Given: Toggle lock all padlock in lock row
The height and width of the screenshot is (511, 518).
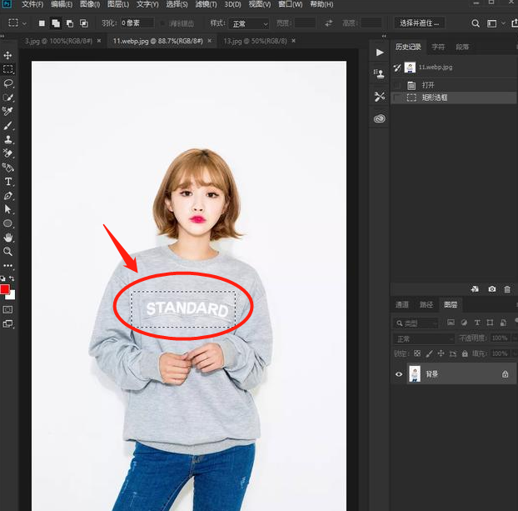Looking at the screenshot, I should [465, 353].
